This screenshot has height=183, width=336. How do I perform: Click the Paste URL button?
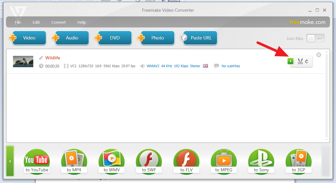(x=199, y=38)
